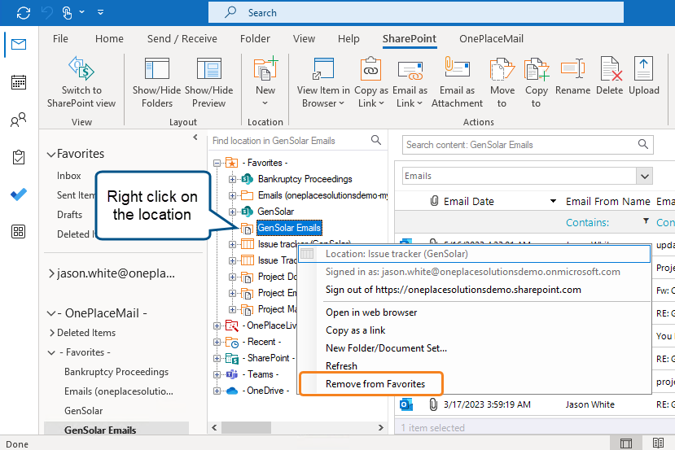Expand the - SharePoint - tree node
This screenshot has height=450, width=675.
tap(217, 359)
